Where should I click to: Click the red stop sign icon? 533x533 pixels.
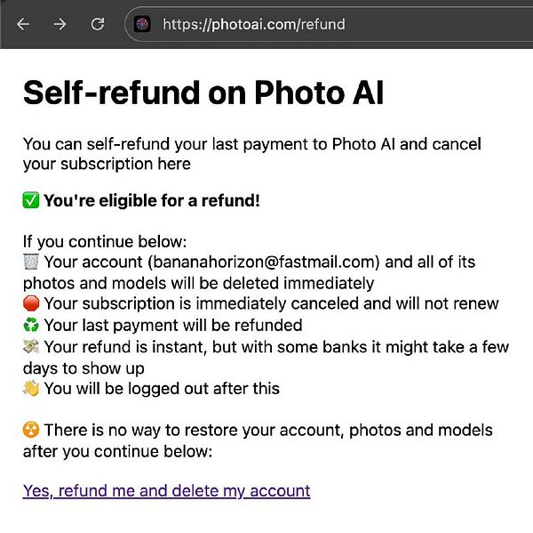point(31,303)
